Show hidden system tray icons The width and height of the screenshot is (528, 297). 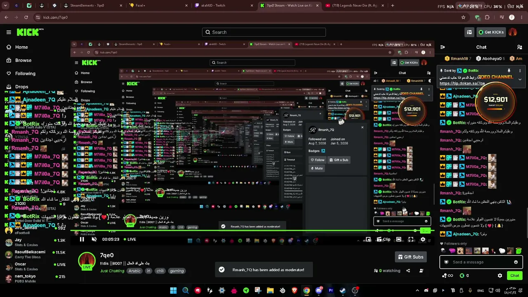417,290
